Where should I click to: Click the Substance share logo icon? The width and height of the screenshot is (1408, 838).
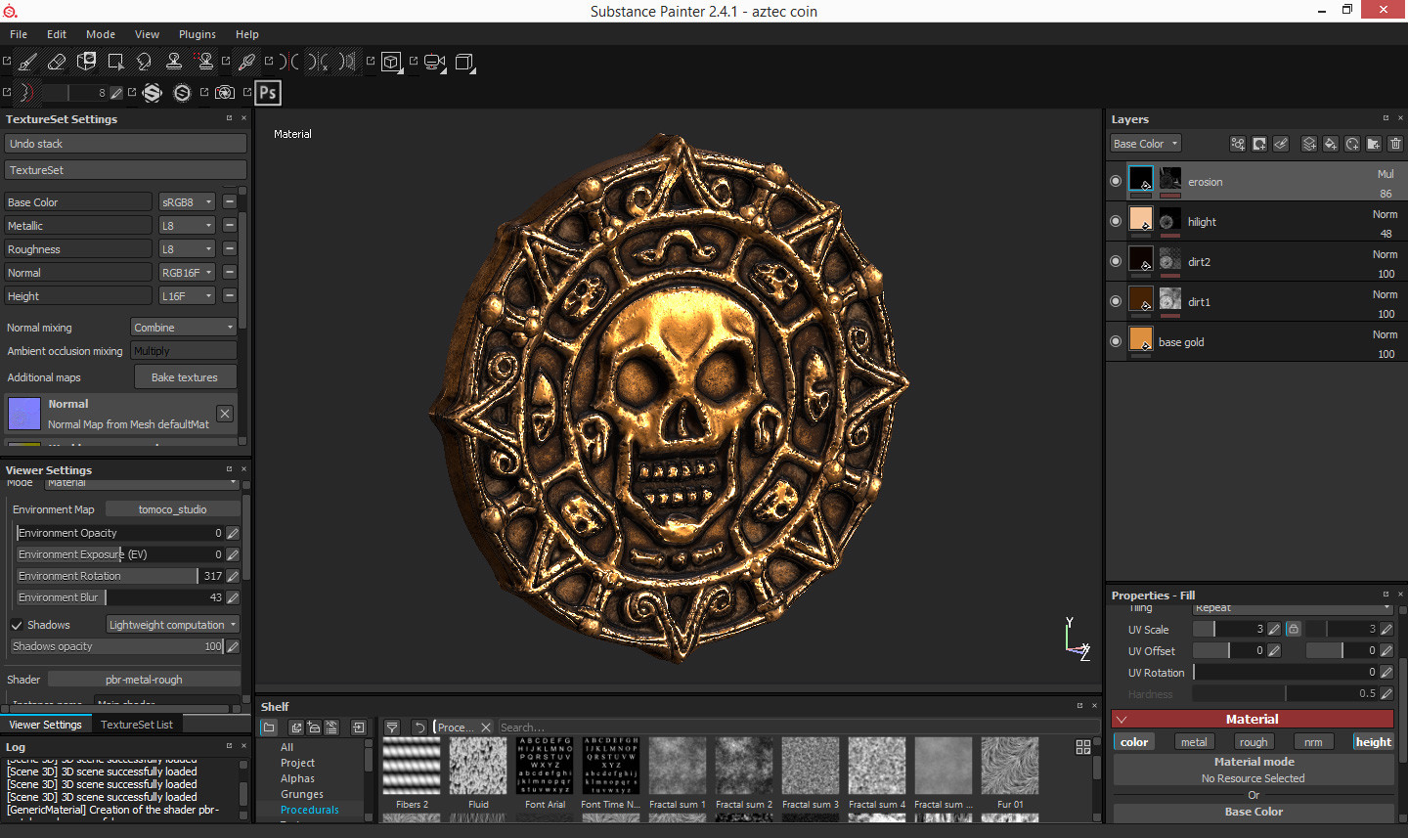click(x=153, y=93)
